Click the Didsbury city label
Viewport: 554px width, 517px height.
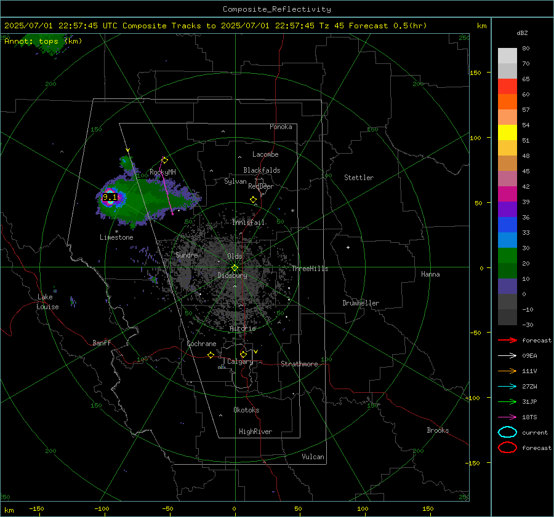(x=232, y=275)
